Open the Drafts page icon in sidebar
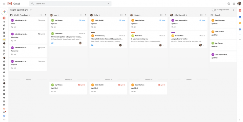243x122 pixels. pos(4,33)
